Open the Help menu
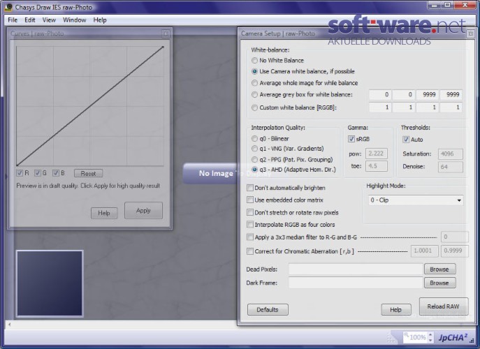This screenshot has width=480, height=349. (x=100, y=20)
